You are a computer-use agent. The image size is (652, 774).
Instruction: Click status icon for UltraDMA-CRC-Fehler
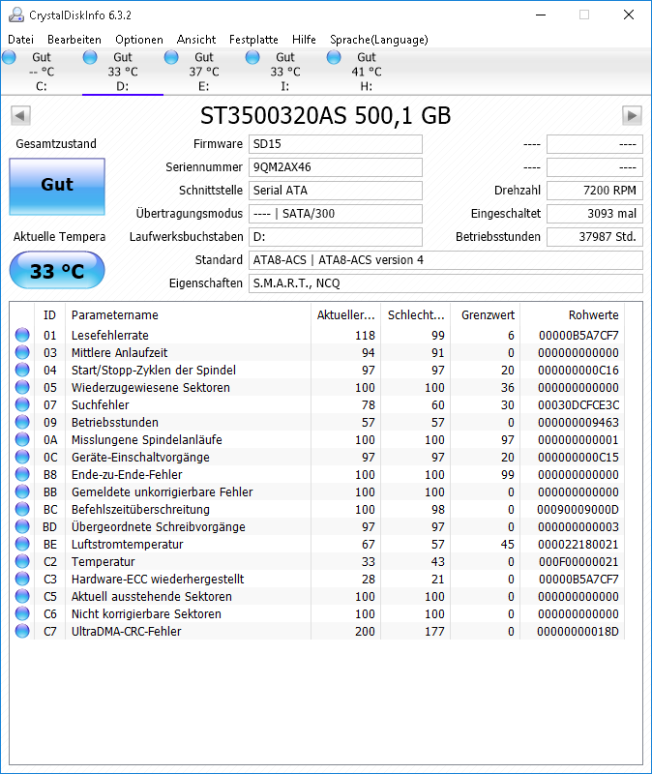[22, 631]
